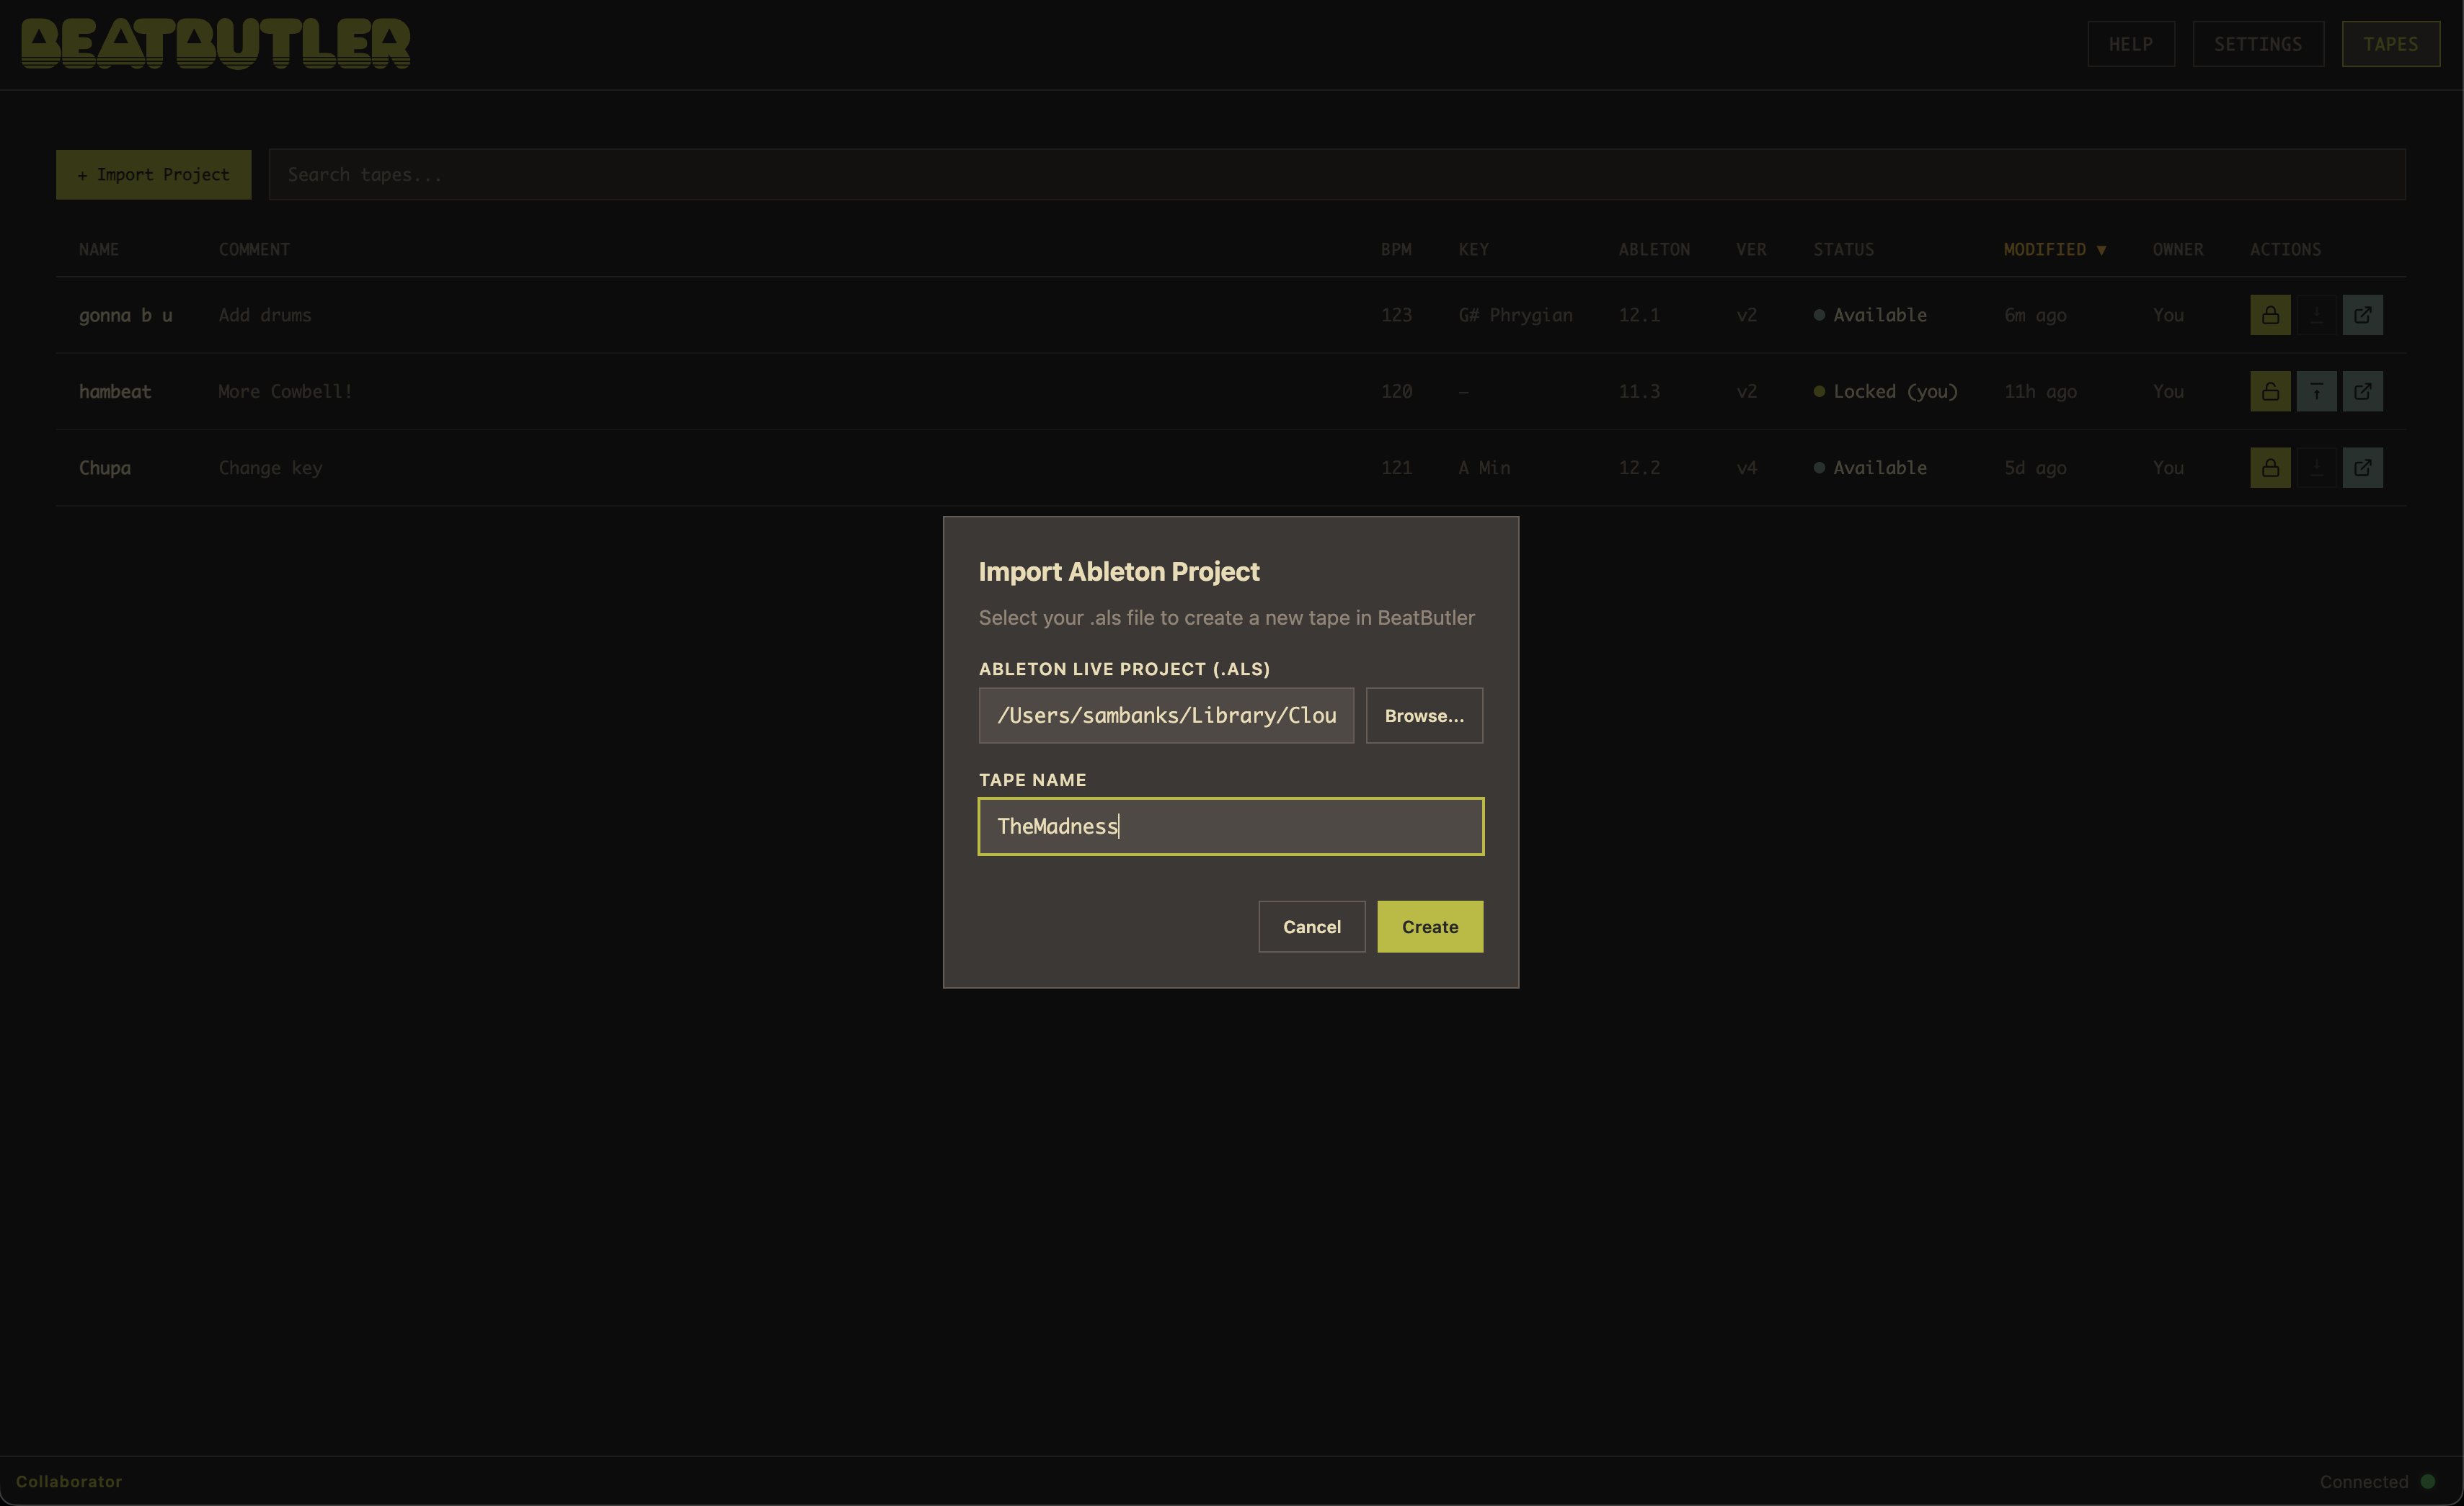Viewport: 2464px width, 1506px height.
Task: Cancel the Import Ableton Project dialog
Action: pos(1311,927)
